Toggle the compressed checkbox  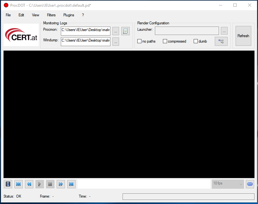165,41
